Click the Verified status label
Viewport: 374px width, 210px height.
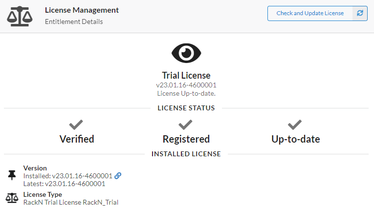point(77,139)
